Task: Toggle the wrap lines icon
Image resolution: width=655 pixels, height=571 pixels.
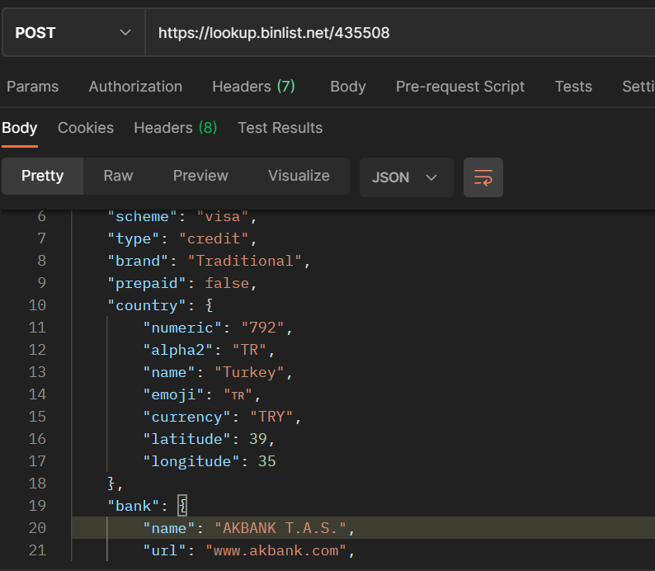Action: (483, 177)
